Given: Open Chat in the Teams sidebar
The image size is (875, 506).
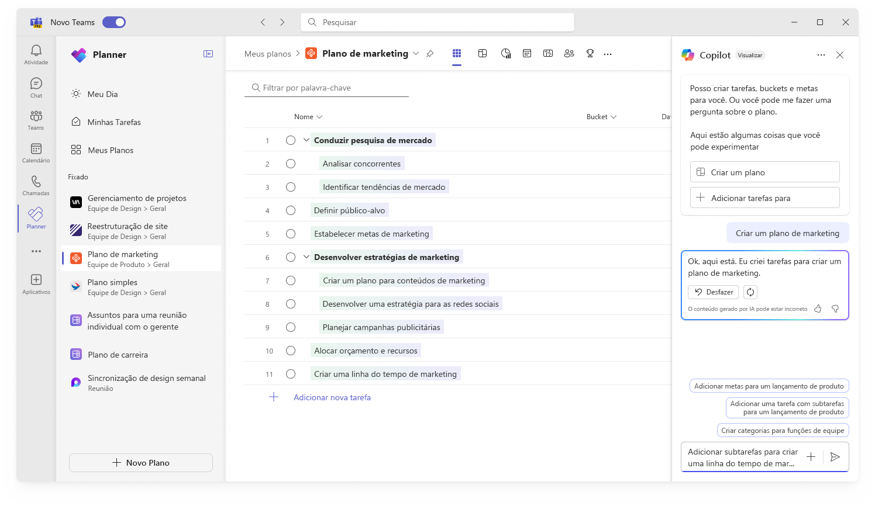Looking at the screenshot, I should (x=36, y=88).
